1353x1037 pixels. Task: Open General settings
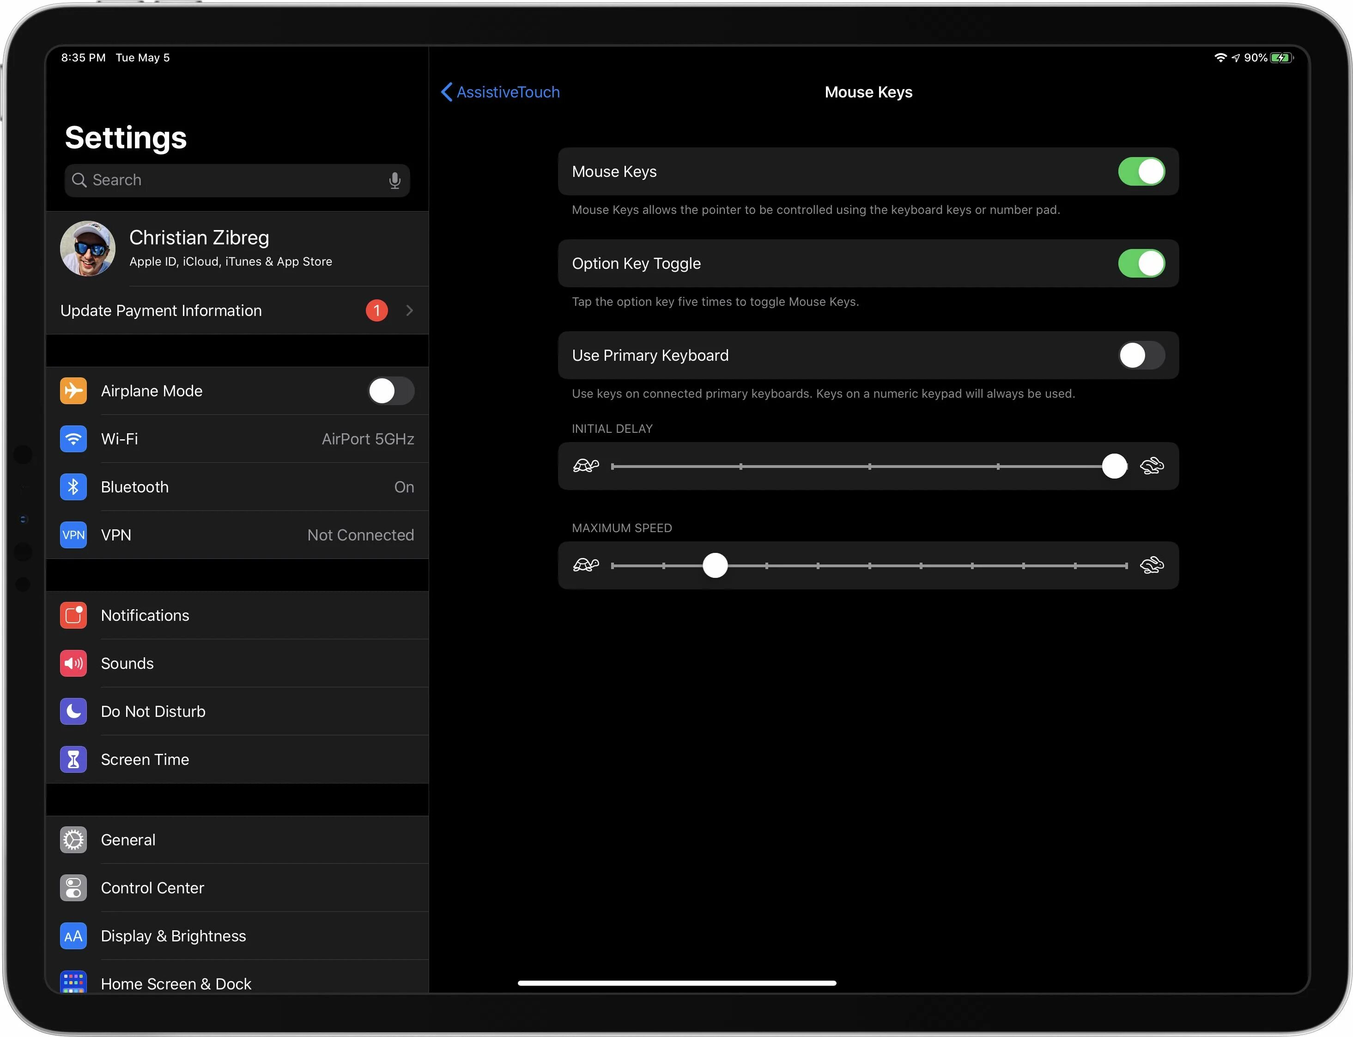point(237,839)
